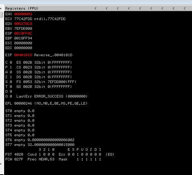Click the Prec NEAR,53 setting
The width and height of the screenshot is (192, 175).
tap(41, 159)
